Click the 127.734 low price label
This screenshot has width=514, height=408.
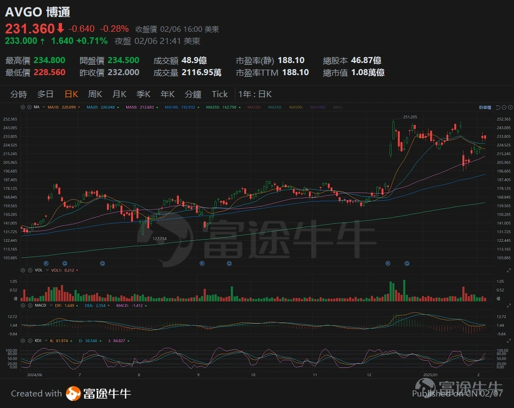pos(160,239)
